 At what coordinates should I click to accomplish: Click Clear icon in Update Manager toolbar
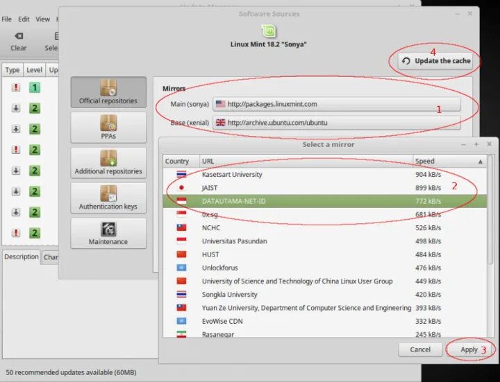point(19,36)
